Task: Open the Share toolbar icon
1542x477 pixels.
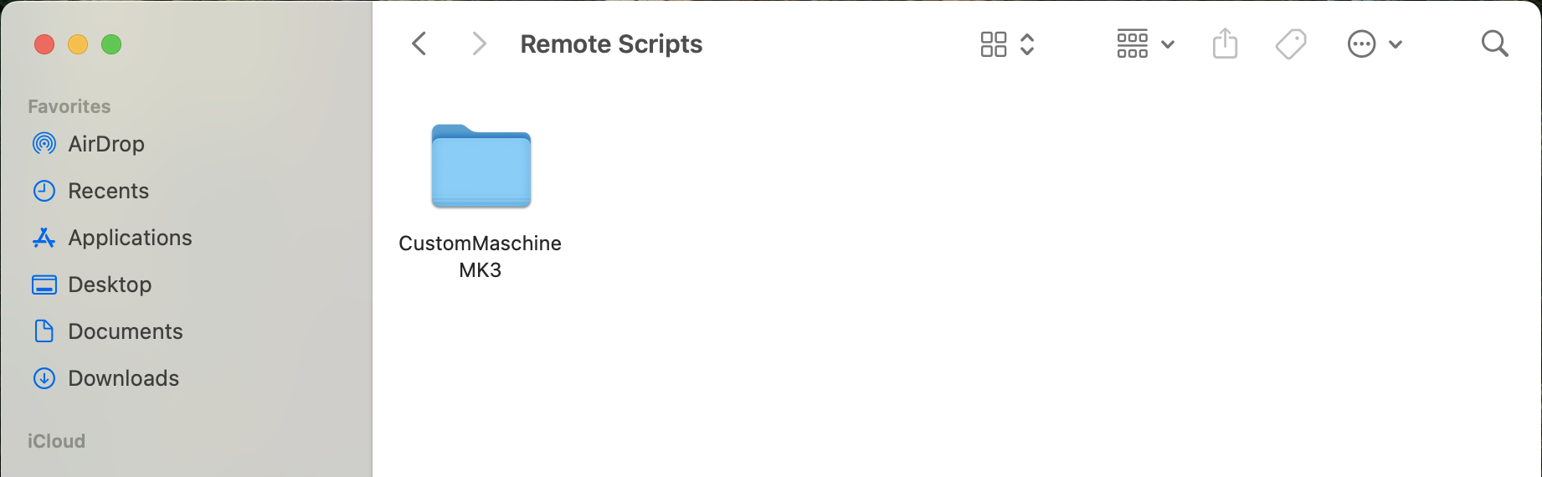Action: (1225, 44)
